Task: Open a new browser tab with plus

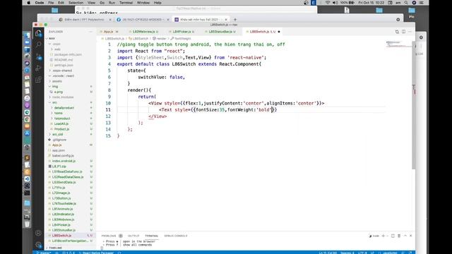Action: point(235,20)
